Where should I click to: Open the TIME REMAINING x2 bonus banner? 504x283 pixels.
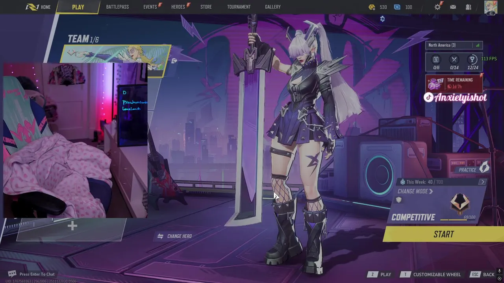[454, 83]
